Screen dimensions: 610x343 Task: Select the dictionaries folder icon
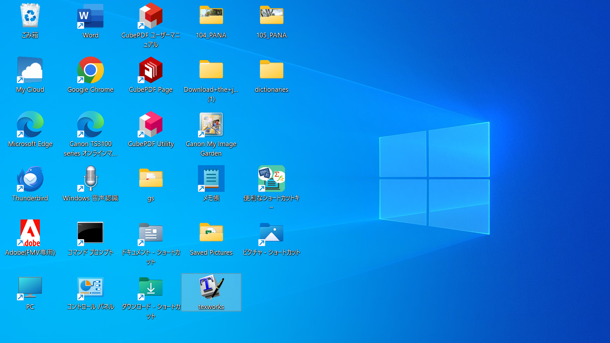point(271,69)
